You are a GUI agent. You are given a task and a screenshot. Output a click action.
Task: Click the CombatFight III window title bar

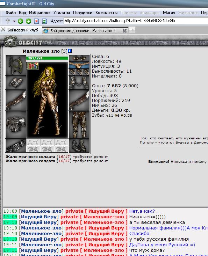104,4
